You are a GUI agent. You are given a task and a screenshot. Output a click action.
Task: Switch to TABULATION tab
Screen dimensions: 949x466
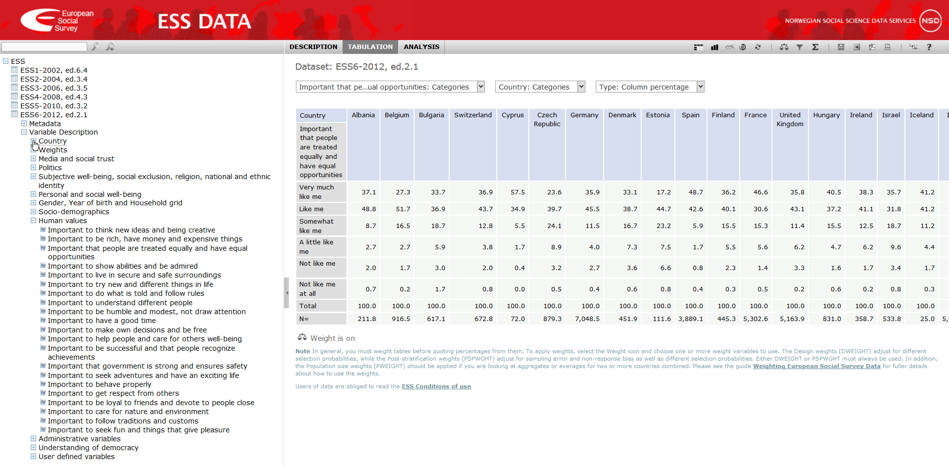tap(370, 47)
